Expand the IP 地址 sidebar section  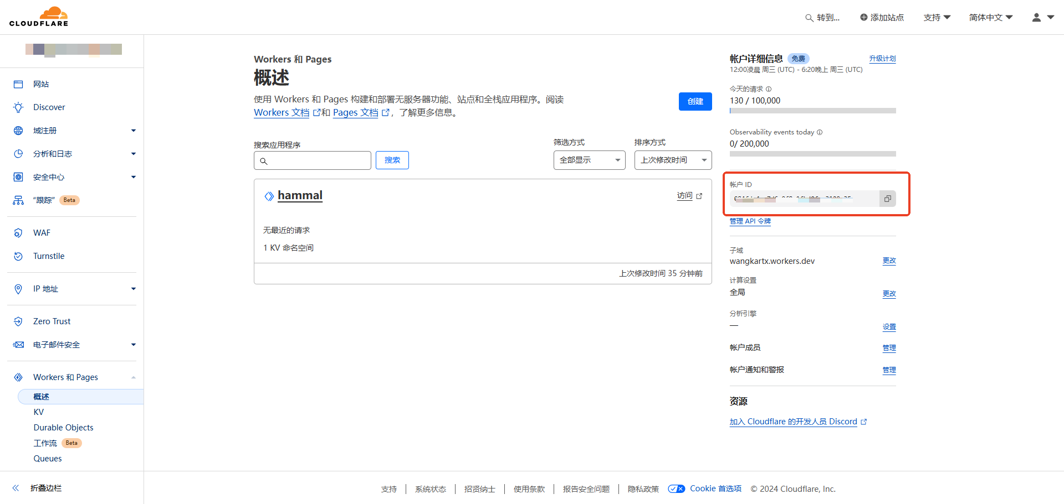[134, 289]
